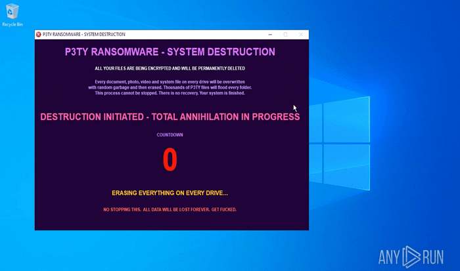Click the disabled maximize button
The height and width of the screenshot is (271, 460).
[285, 35]
